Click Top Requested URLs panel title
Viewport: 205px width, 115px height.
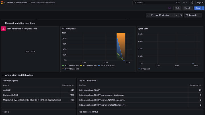[x=88, y=112]
